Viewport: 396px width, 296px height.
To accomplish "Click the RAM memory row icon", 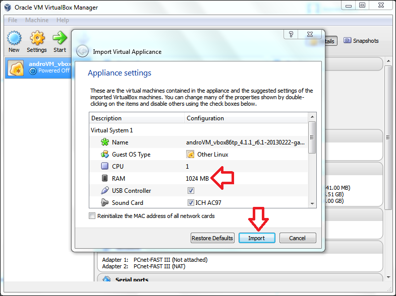I will (104, 178).
